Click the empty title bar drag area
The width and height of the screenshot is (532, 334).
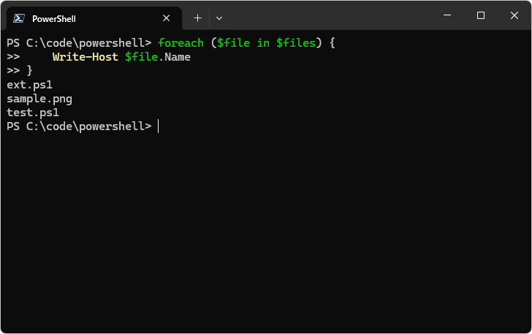[x=329, y=15]
